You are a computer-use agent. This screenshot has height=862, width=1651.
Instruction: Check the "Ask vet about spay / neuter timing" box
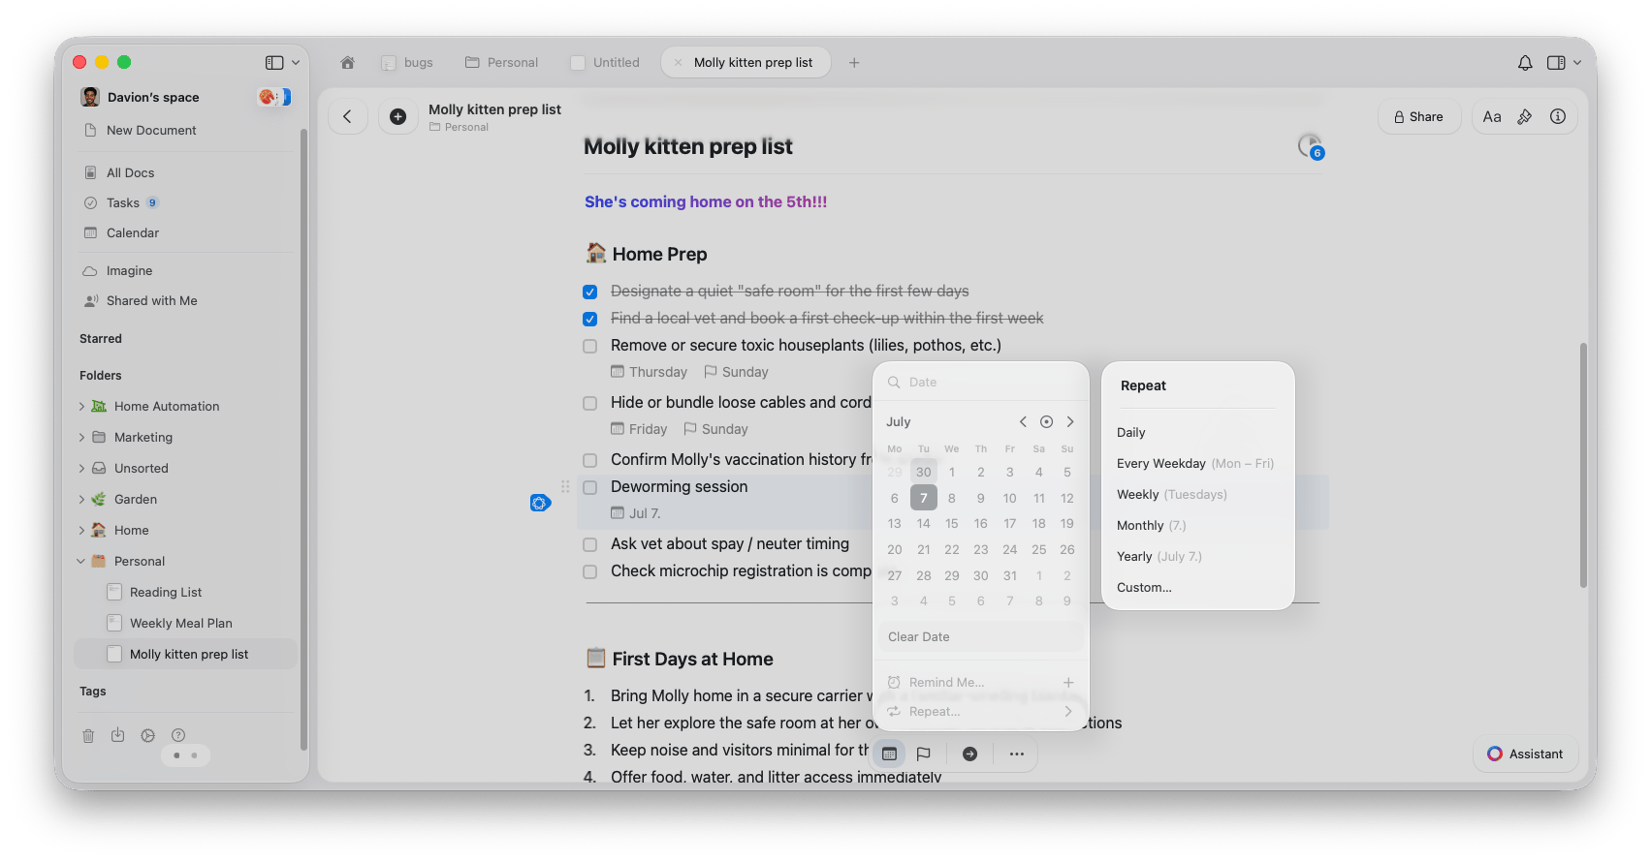589,544
